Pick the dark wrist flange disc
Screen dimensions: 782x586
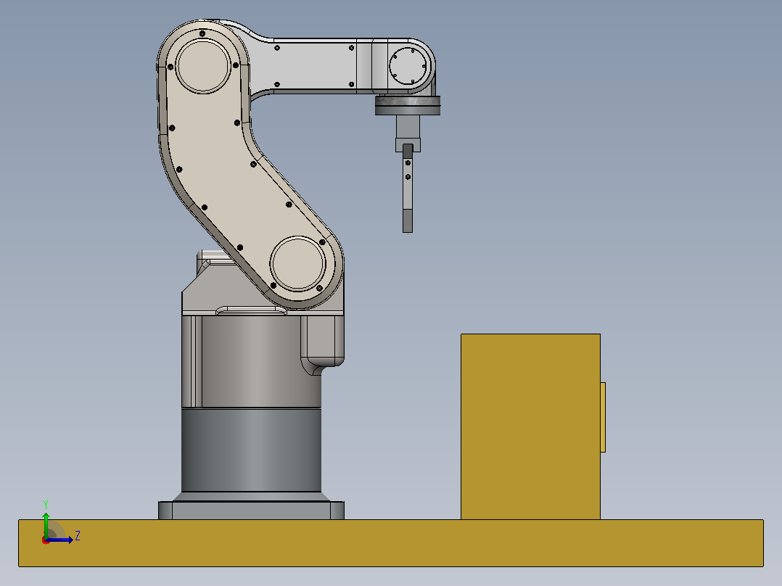coord(408,106)
